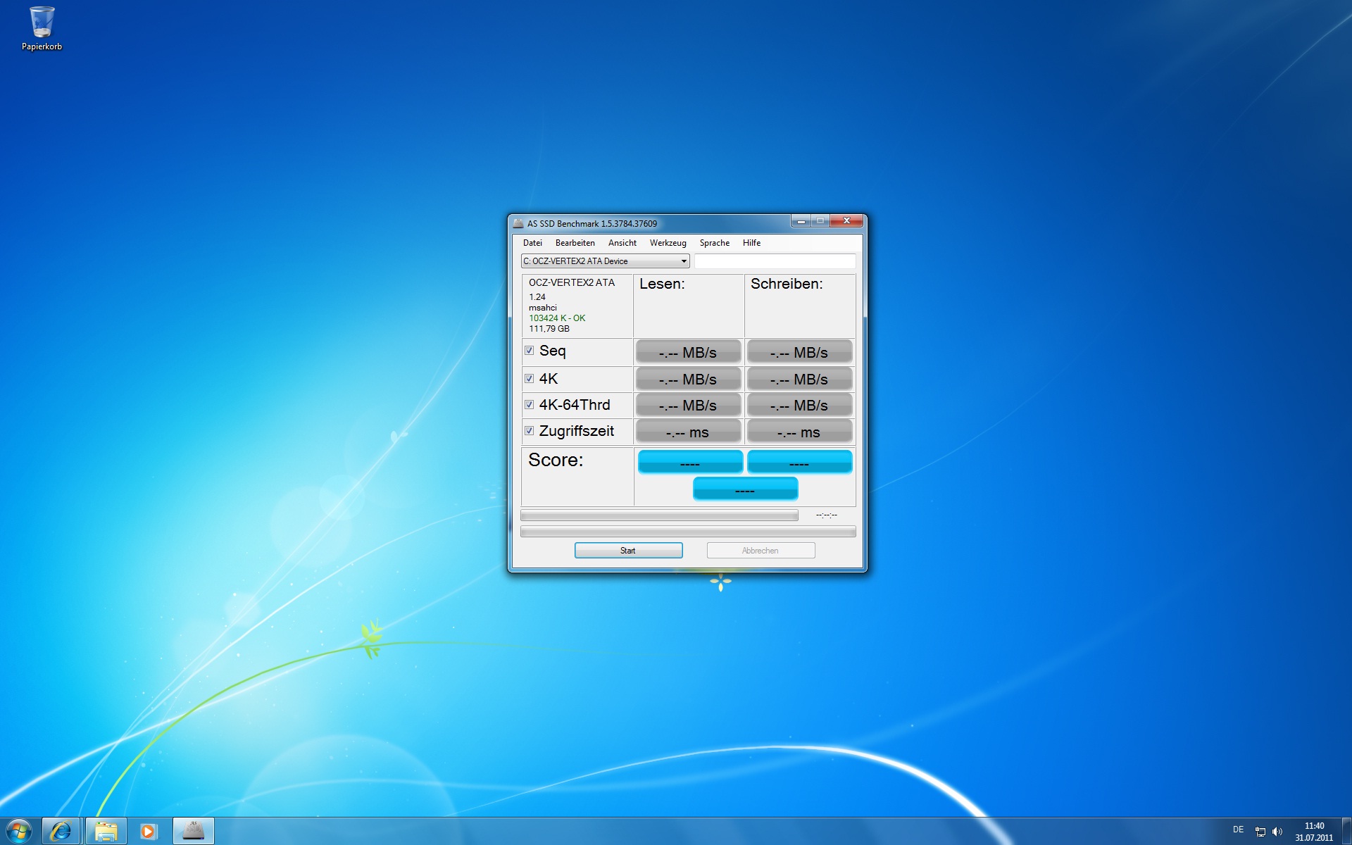Click the network tray icon
Image resolution: width=1352 pixels, height=845 pixels.
[x=1260, y=832]
